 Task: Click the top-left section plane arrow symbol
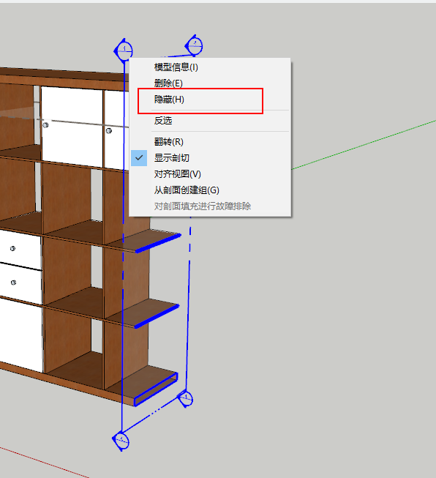(124, 51)
